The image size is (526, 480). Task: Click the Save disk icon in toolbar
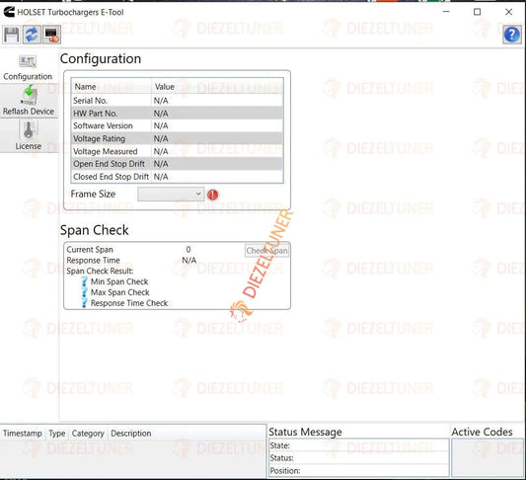(12, 35)
